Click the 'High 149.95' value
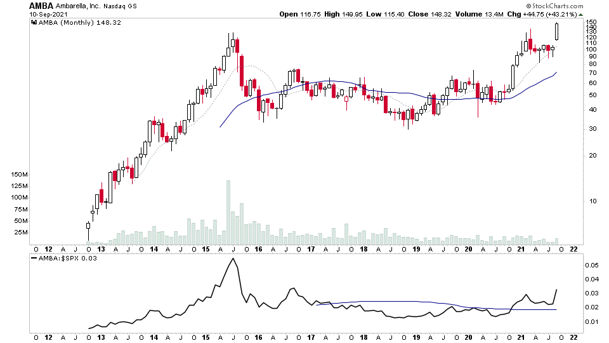Image resolution: width=609 pixels, height=343 pixels. 343,15
